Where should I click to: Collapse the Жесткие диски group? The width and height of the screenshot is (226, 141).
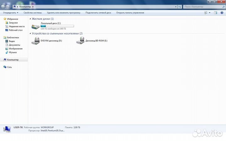coord(30,19)
